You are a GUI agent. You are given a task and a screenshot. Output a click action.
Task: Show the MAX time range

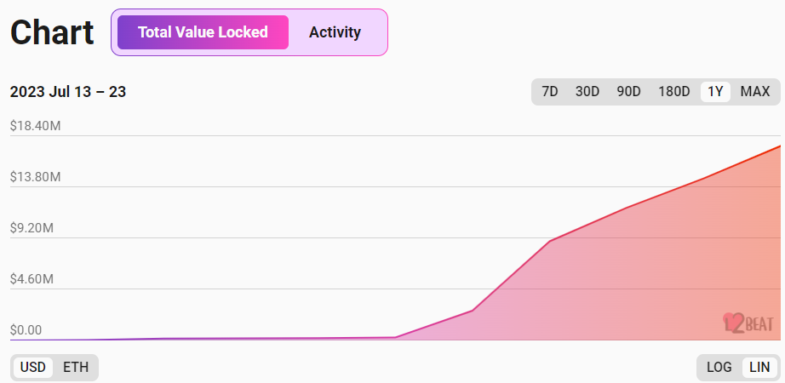click(x=755, y=92)
